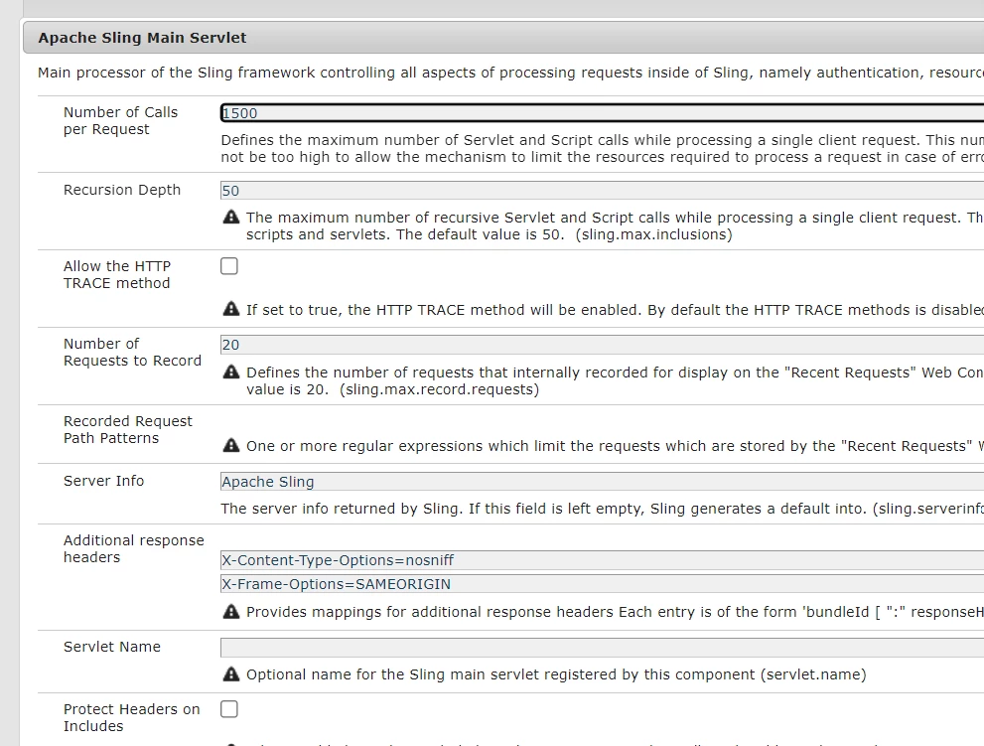The width and height of the screenshot is (984, 746).
Task: Click the Allow the HTTP TRACE method label
Action: pos(117,274)
